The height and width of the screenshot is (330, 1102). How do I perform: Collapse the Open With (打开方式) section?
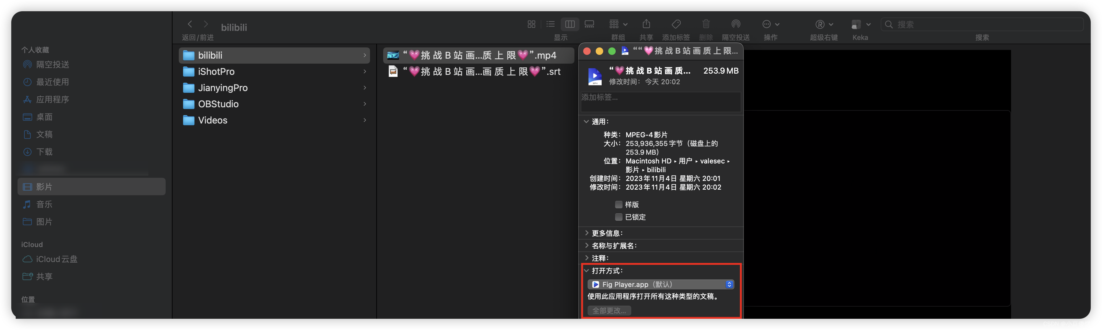[x=586, y=271]
